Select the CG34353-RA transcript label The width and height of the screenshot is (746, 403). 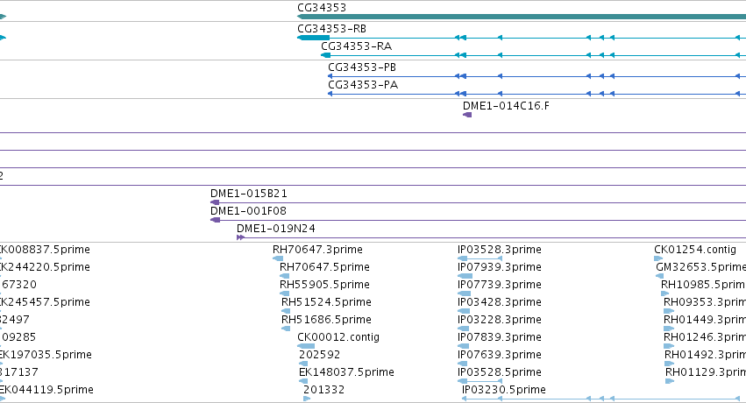coord(357,46)
